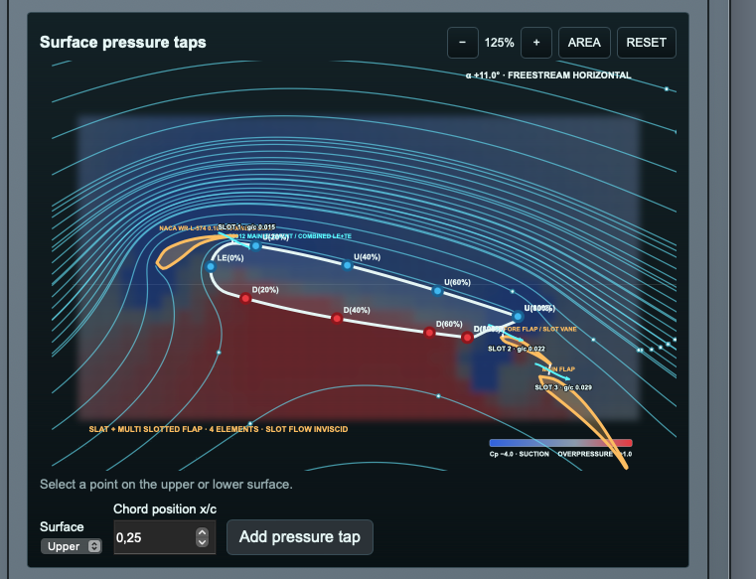The height and width of the screenshot is (579, 756).
Task: Zoom in with the plus button
Action: click(536, 43)
